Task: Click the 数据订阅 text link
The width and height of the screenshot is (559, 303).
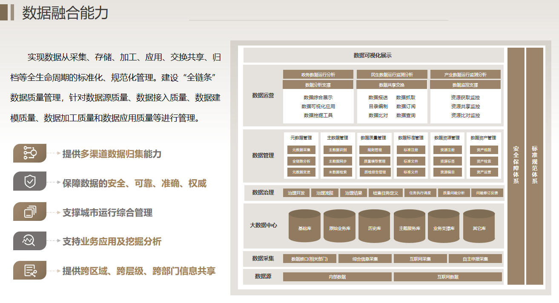Action: coord(405,106)
